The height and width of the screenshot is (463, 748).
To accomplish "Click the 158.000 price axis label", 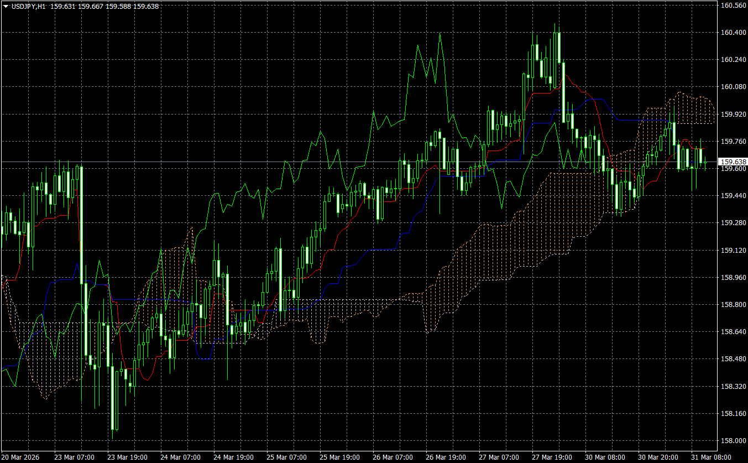I will (732, 441).
